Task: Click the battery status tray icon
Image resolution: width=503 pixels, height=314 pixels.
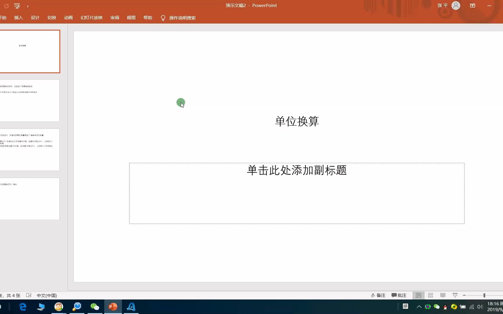Action: 463,307
